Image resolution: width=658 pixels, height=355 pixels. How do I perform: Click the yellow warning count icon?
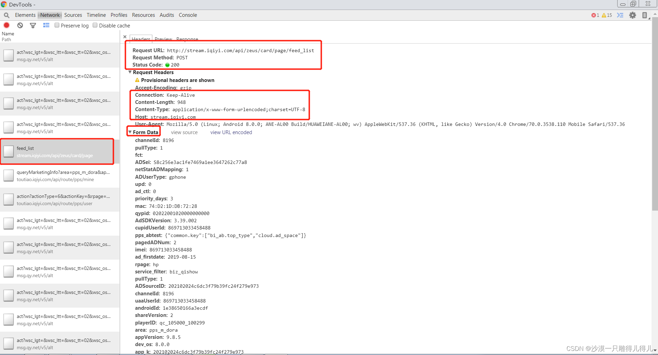[604, 15]
